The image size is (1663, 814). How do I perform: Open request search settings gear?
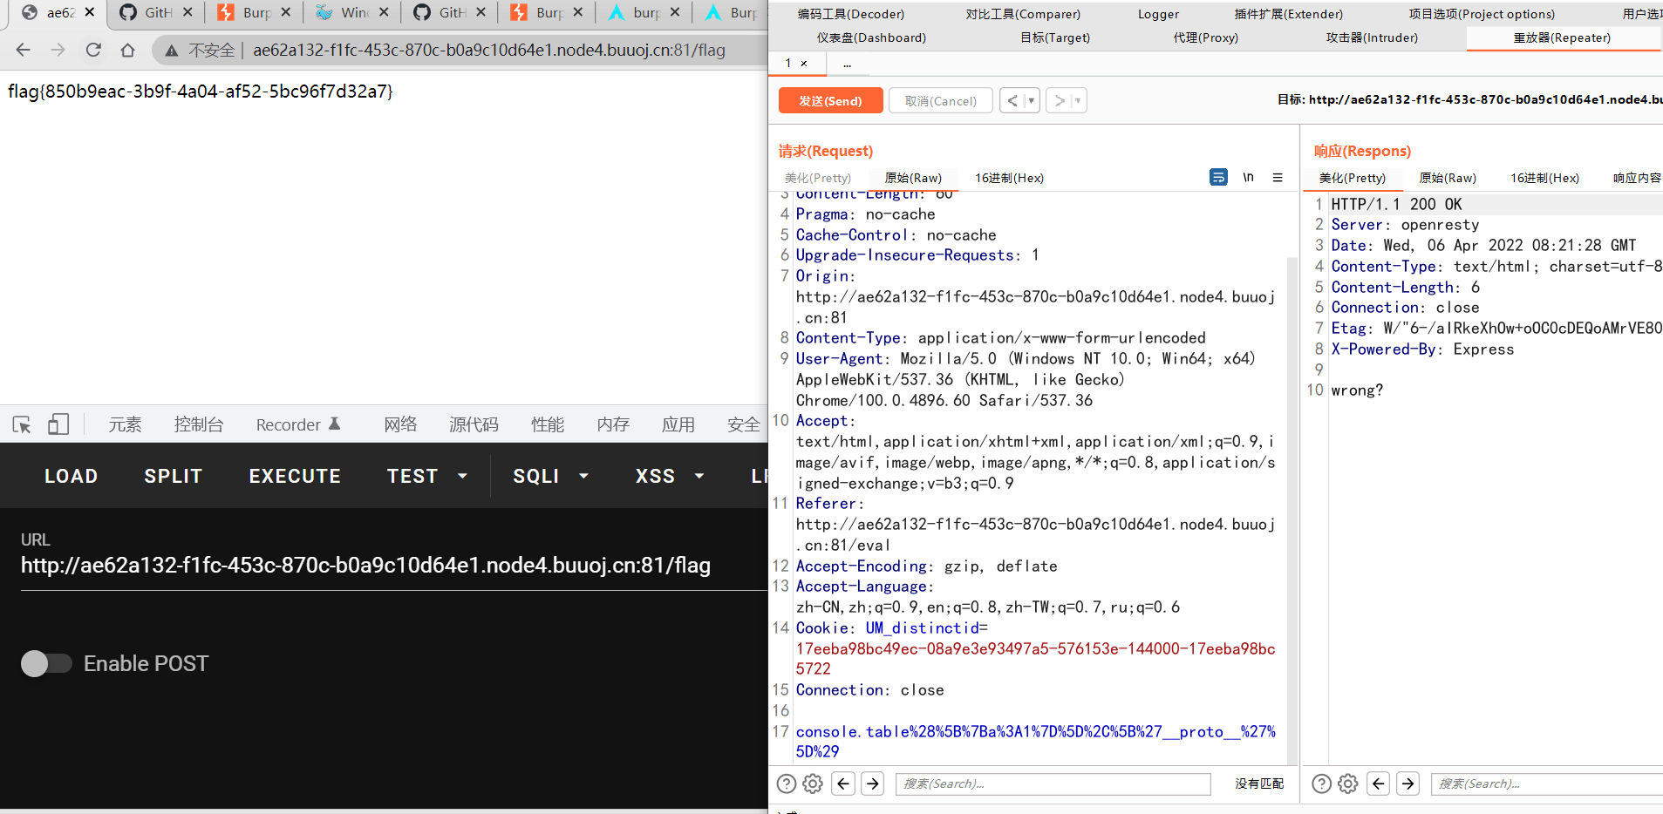point(813,783)
